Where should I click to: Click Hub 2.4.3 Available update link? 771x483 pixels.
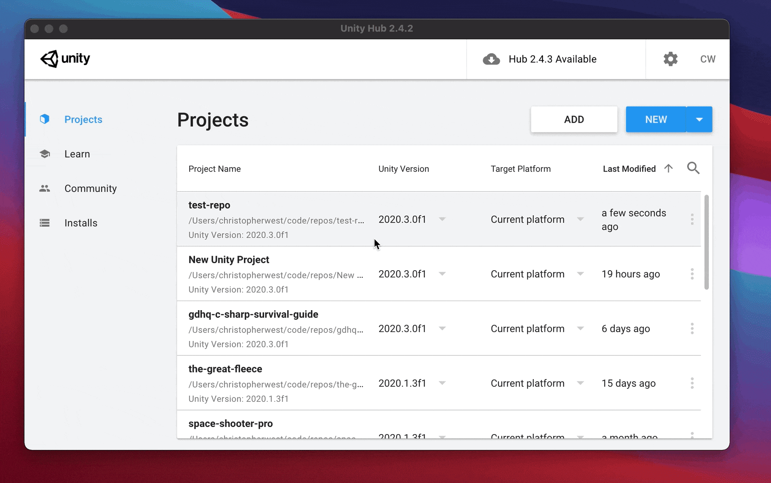(x=552, y=59)
